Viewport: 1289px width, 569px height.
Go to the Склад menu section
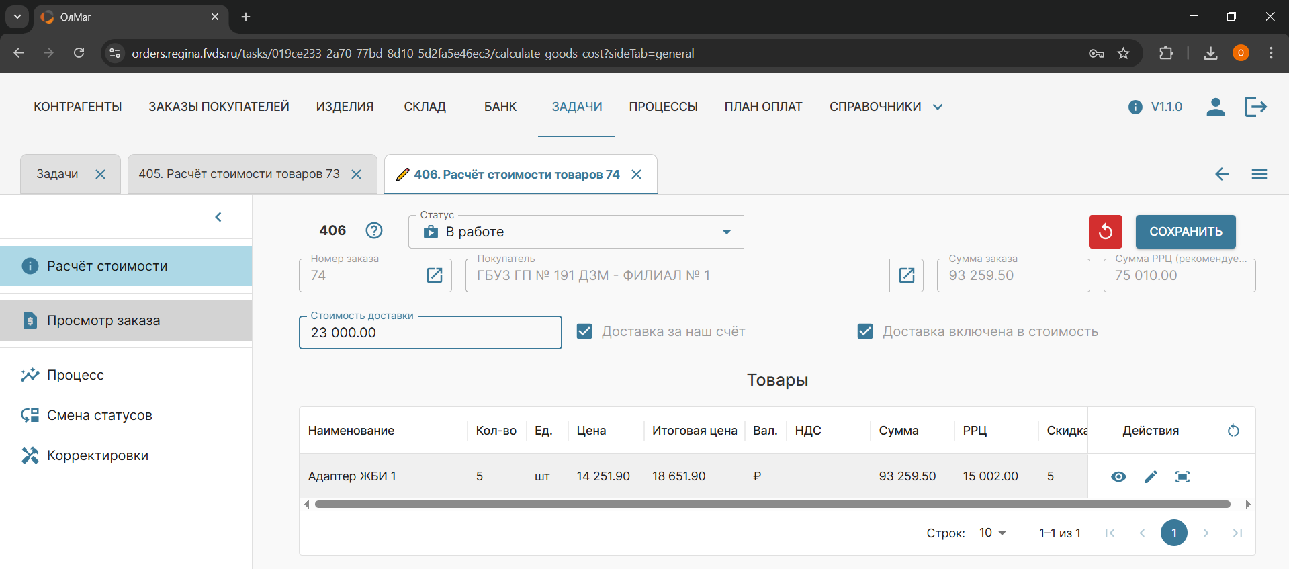coord(425,107)
